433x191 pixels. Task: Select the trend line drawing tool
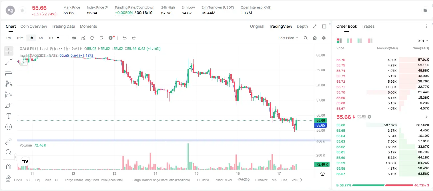[x=9, y=62]
